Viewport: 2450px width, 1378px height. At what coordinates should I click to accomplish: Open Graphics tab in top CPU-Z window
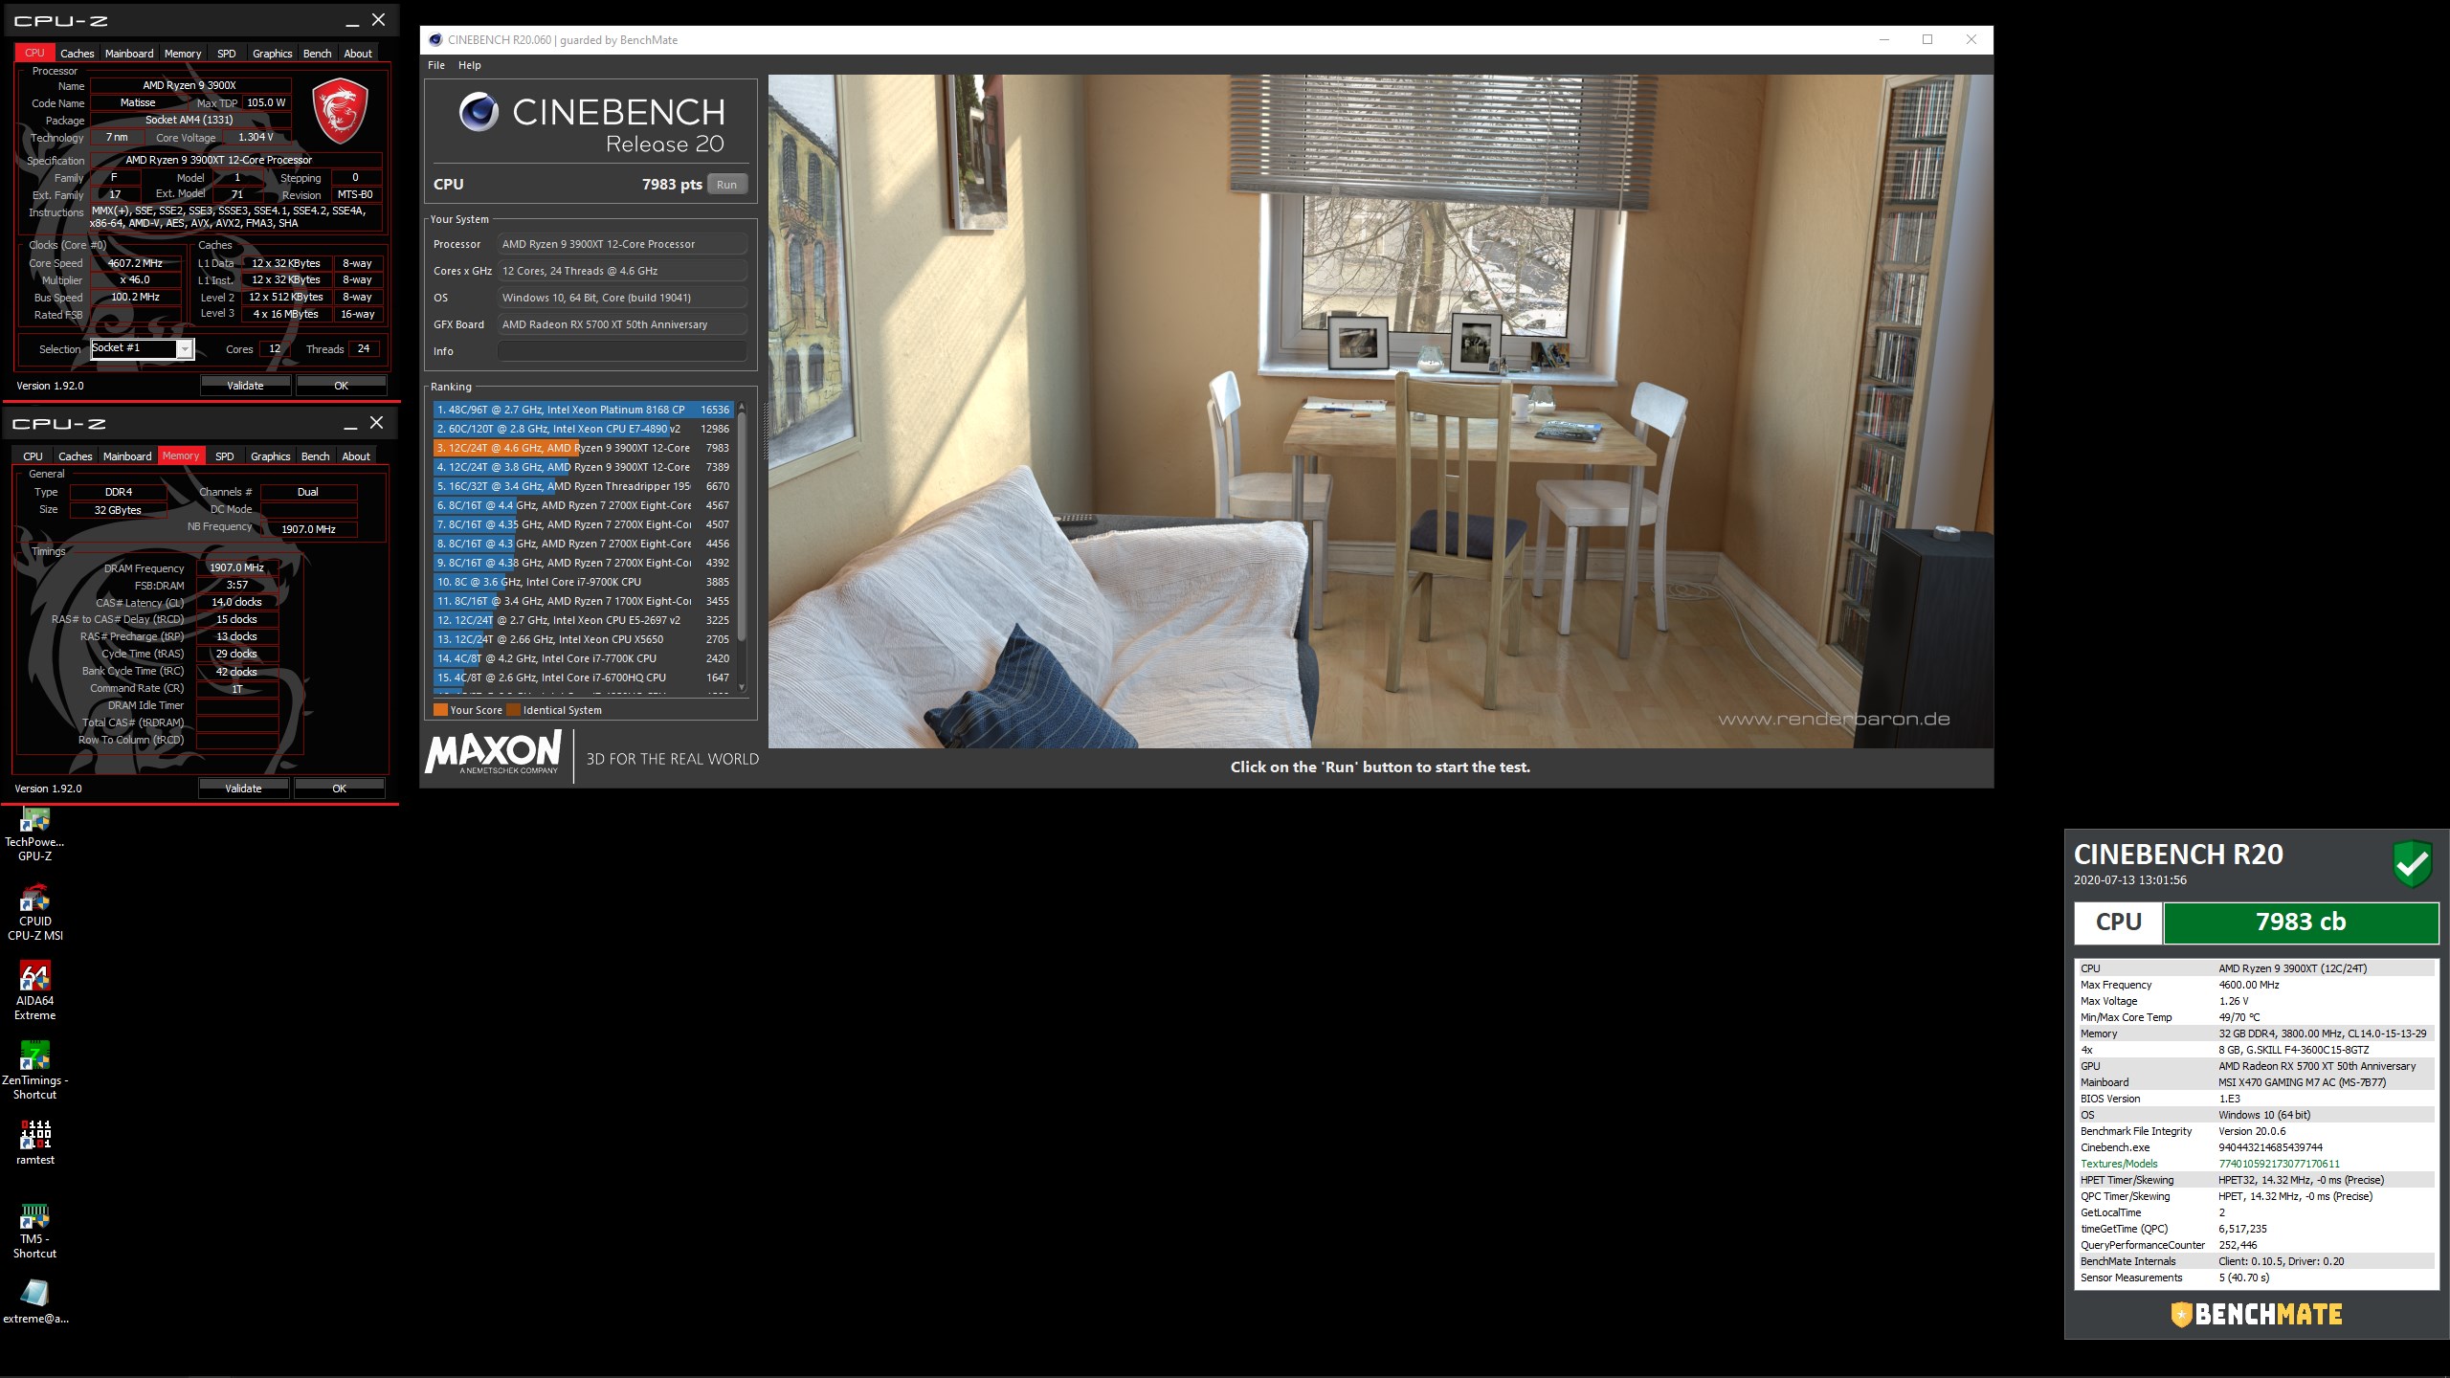(273, 54)
